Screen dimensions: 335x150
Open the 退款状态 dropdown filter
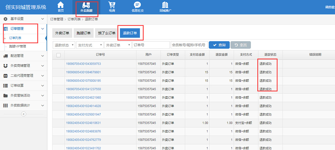pos(64,45)
